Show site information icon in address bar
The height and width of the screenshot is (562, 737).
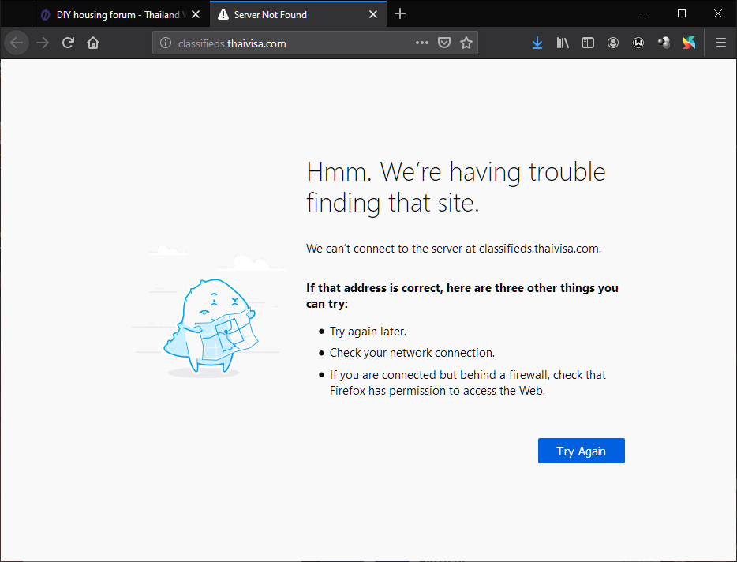point(166,43)
